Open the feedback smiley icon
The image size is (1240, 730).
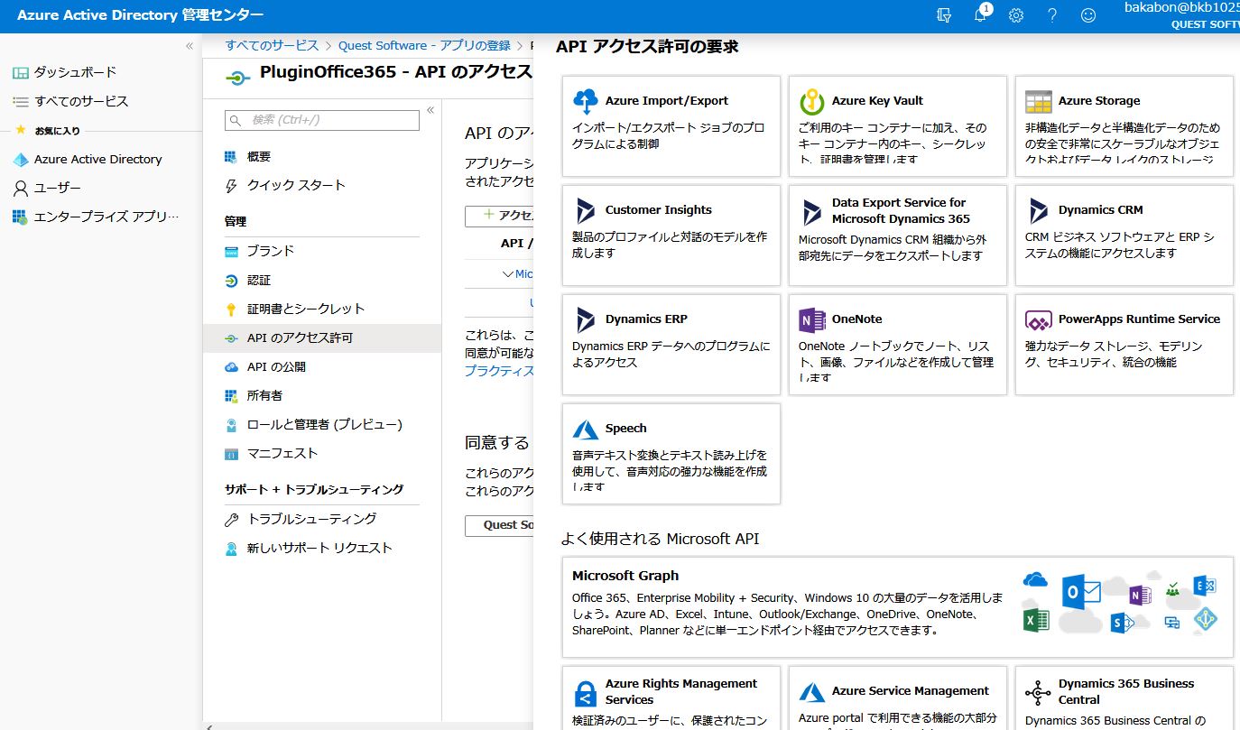[x=1088, y=15]
